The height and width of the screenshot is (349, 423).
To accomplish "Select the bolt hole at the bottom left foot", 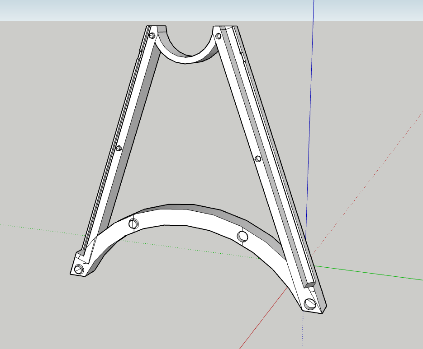I will [78, 270].
